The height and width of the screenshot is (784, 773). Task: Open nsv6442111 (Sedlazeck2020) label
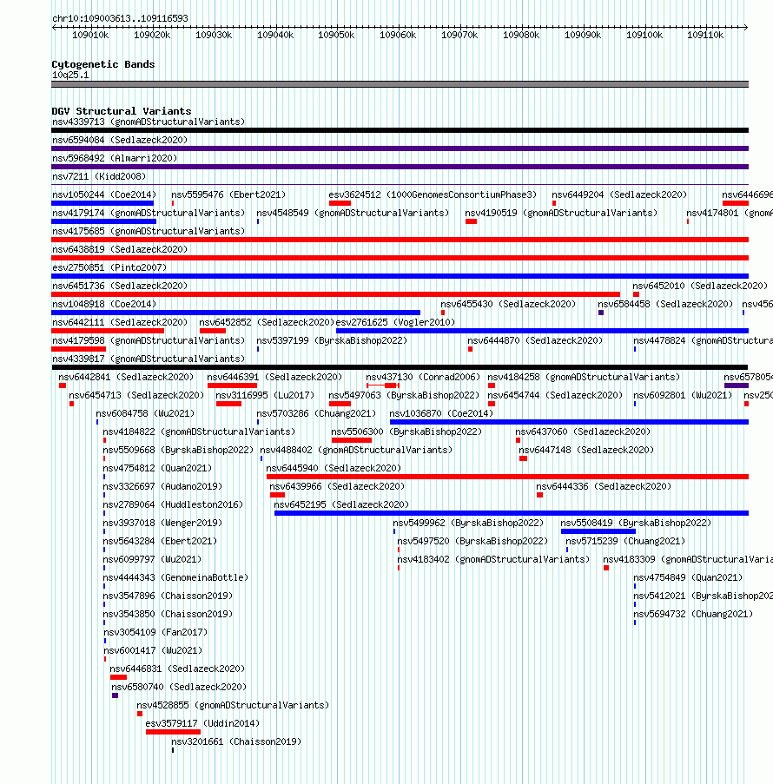pyautogui.click(x=120, y=322)
